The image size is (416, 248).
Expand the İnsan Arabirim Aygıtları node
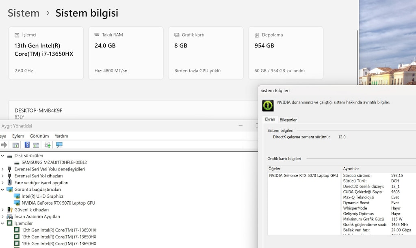[3, 217]
